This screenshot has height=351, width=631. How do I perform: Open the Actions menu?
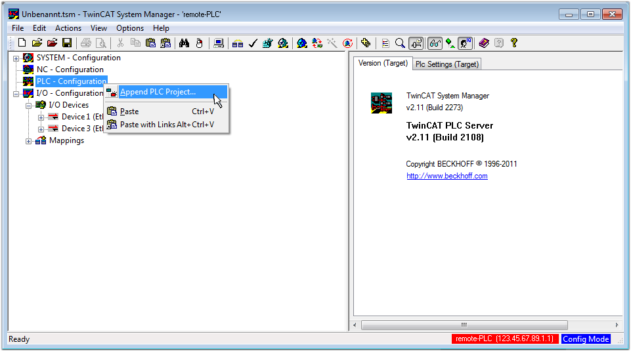tap(68, 28)
